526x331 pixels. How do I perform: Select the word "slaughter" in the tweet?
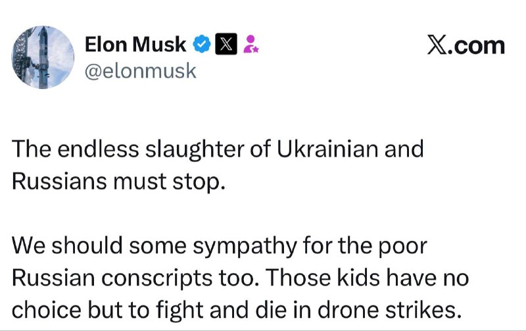194,149
